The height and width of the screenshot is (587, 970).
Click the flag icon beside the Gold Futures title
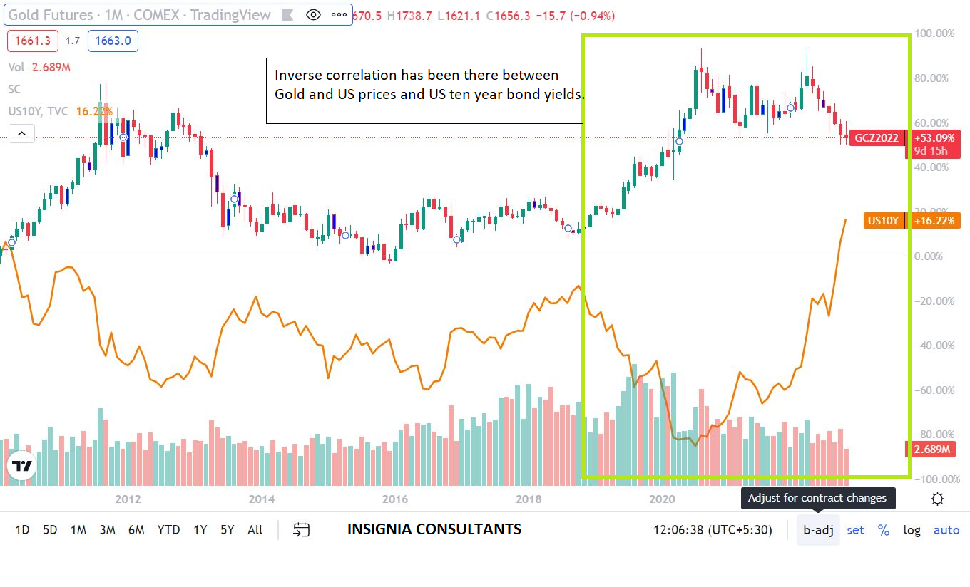(x=288, y=15)
